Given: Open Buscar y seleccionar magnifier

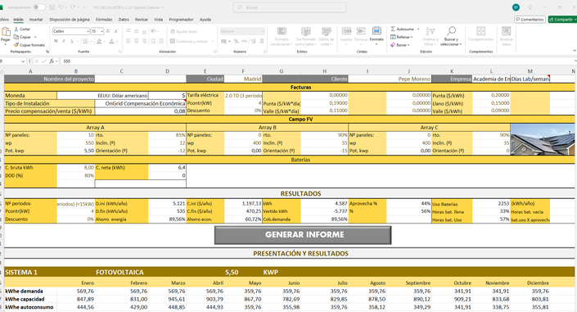Looking at the screenshot, I should [451, 31].
